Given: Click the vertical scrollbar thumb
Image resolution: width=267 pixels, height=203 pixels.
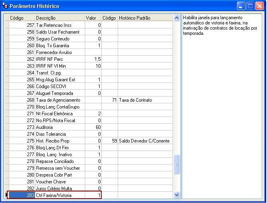Looking at the screenshot, I should coord(177,165).
